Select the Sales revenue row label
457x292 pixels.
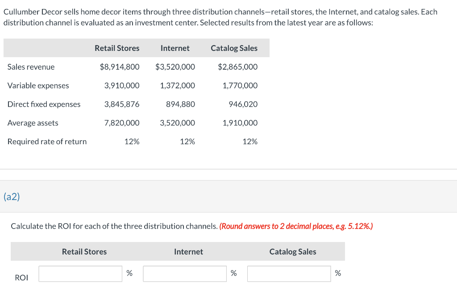pos(31,67)
